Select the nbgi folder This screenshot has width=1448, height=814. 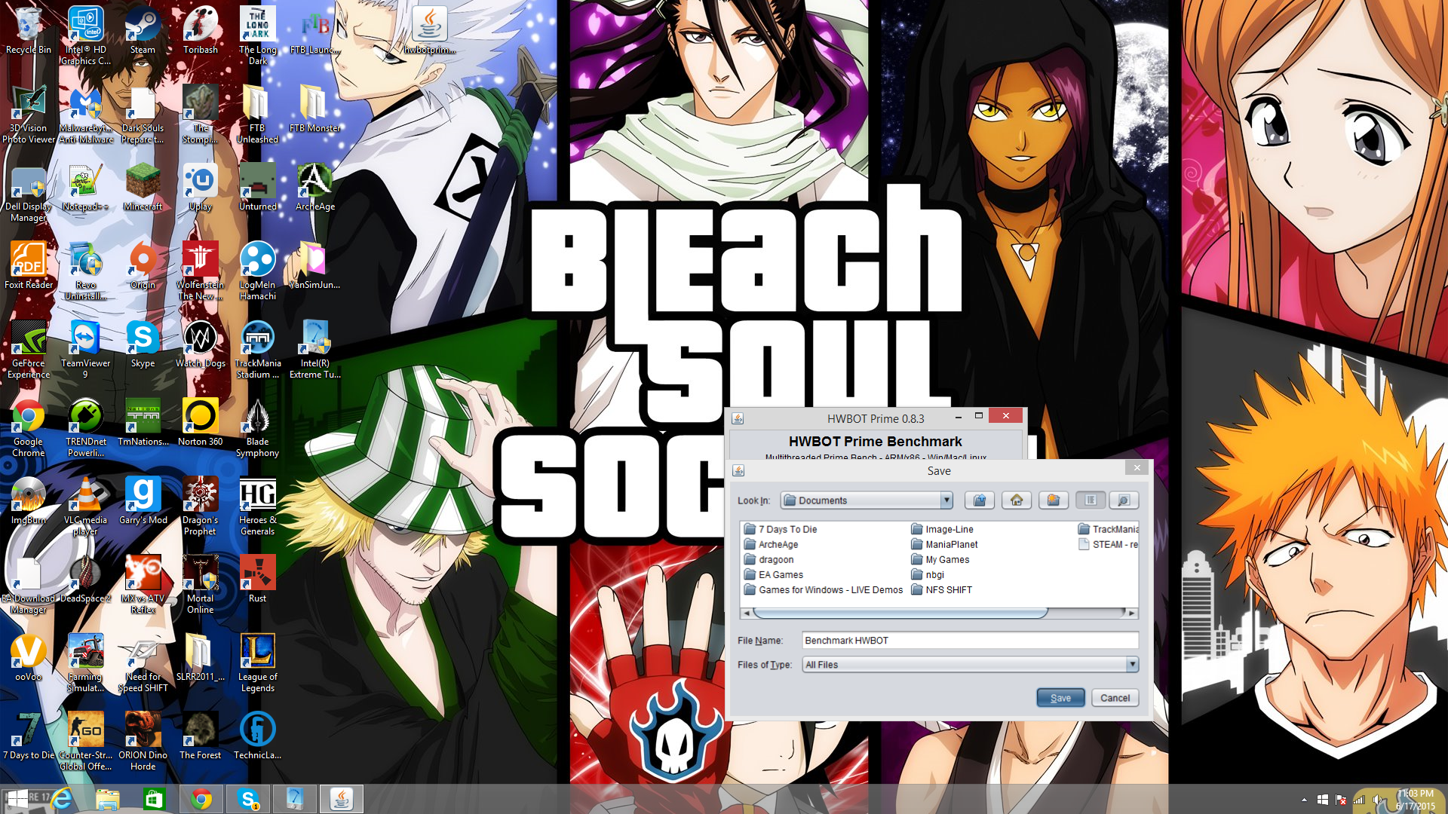[928, 574]
